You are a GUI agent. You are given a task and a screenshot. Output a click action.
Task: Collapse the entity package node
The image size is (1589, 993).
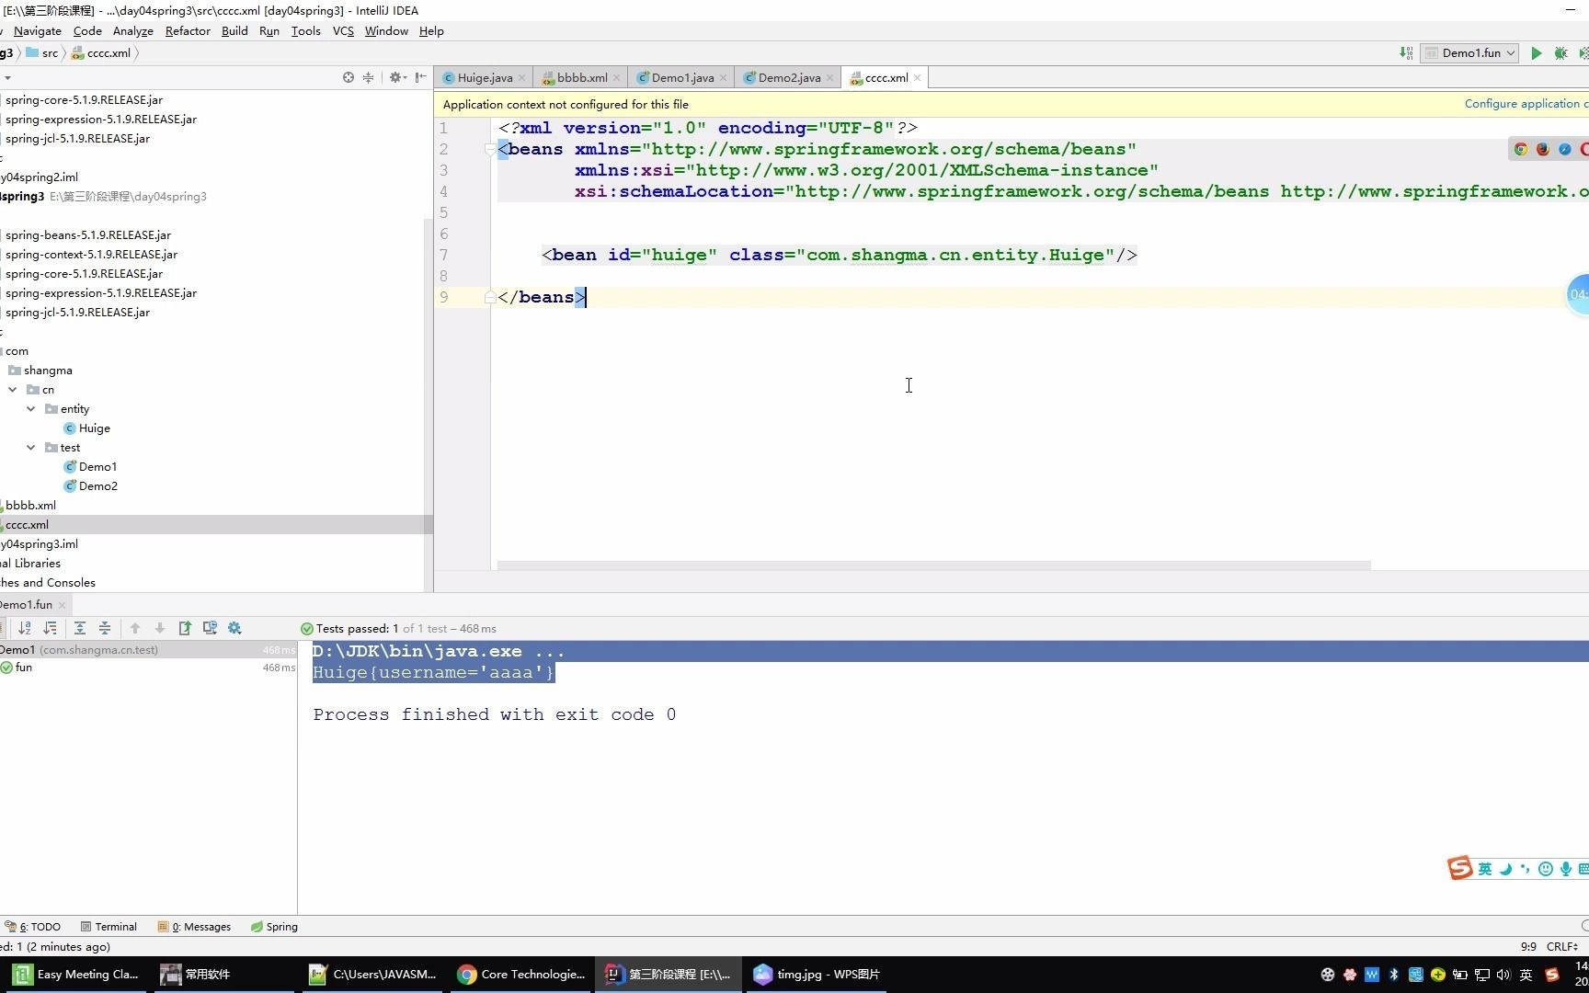31,409
